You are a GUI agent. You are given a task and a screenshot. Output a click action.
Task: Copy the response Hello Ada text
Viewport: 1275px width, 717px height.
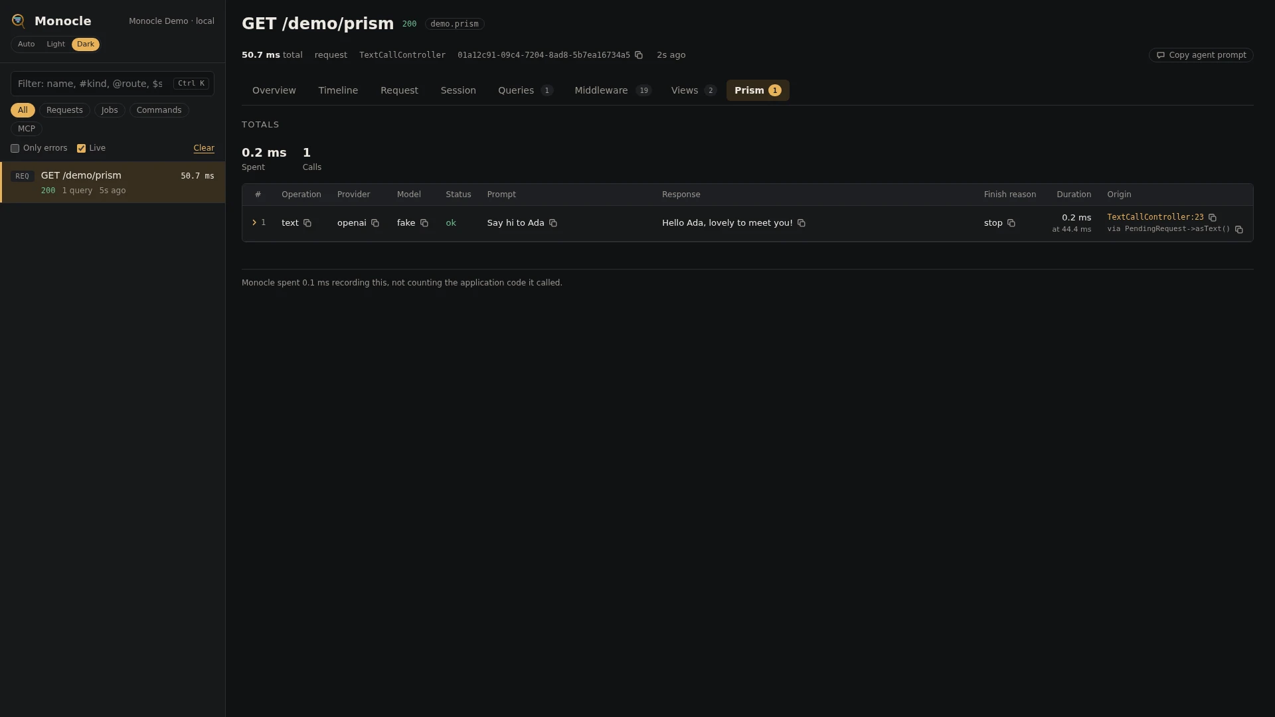click(802, 223)
